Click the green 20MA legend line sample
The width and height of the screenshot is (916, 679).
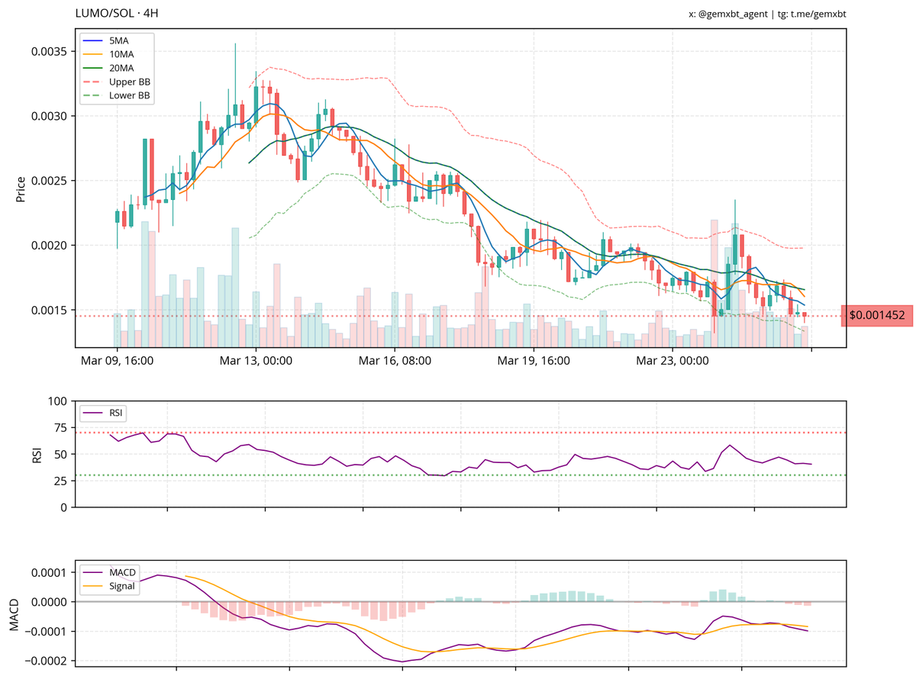click(94, 68)
